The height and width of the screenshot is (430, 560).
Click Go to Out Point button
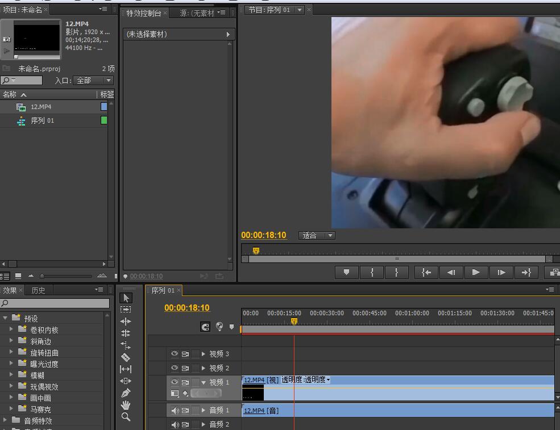[x=526, y=272]
